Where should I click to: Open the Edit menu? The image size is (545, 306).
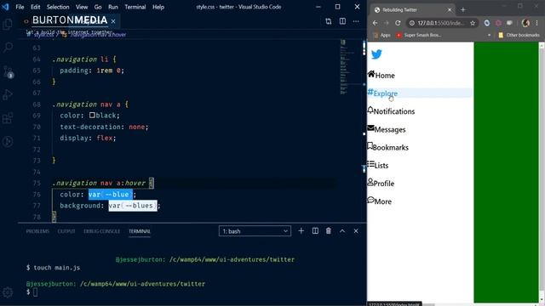(36, 7)
